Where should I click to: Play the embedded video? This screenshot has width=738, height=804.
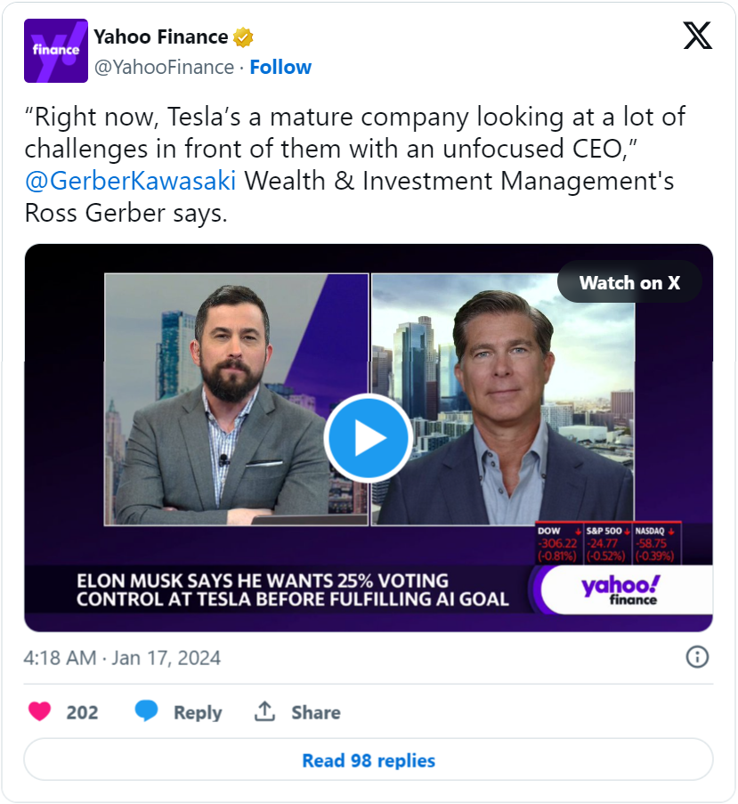click(368, 438)
